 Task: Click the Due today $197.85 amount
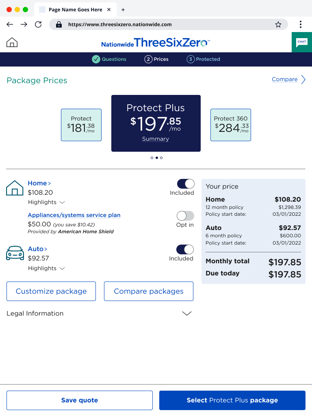(x=285, y=275)
